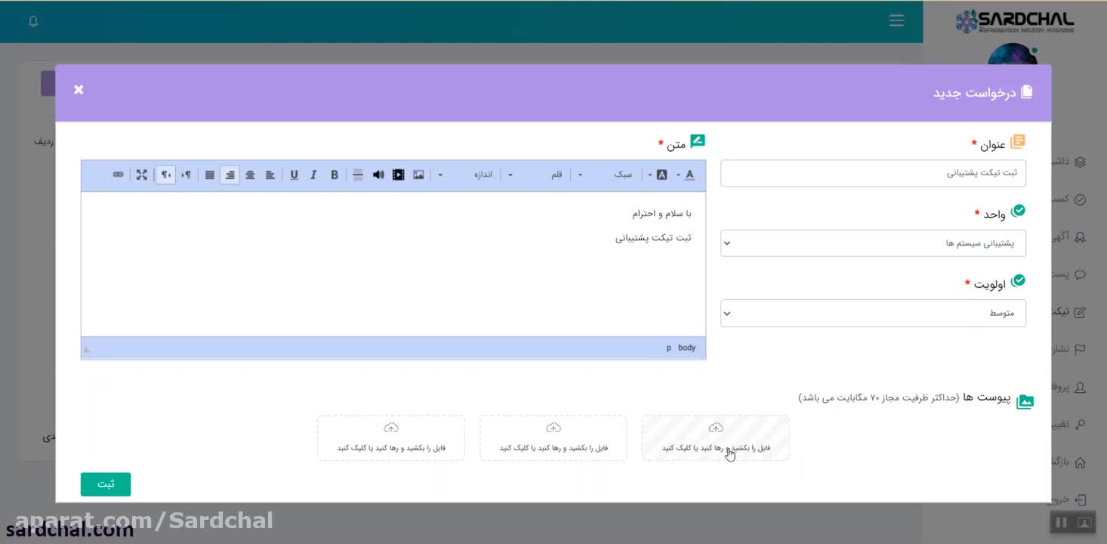1107x544 pixels.
Task: Set right text alignment
Action: click(x=230, y=175)
